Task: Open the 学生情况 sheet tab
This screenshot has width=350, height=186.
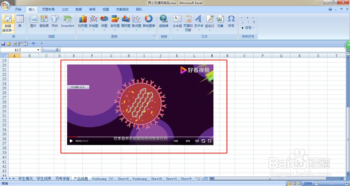Action: (25, 179)
